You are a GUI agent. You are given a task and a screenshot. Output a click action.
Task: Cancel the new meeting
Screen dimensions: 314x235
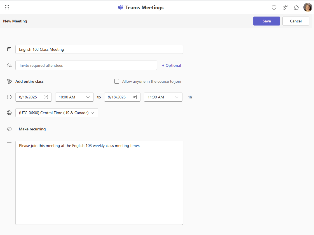(x=296, y=21)
